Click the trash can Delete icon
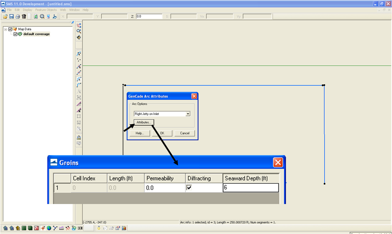This screenshot has height=234, width=392. tap(24, 16)
